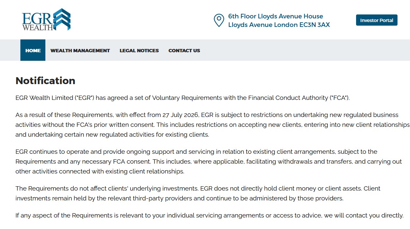Click the paragraph about clients' underlying investments

click(x=198, y=193)
